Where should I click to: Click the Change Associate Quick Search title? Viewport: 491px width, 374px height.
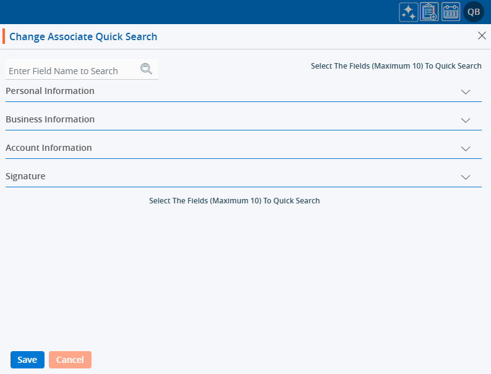tap(83, 36)
